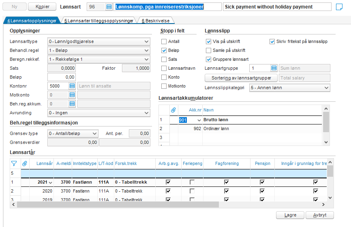Image resolution: width=351 pixels, height=227 pixels.
Task: Click filter funnel icon in Lønnsartår grid
Action: [14, 163]
